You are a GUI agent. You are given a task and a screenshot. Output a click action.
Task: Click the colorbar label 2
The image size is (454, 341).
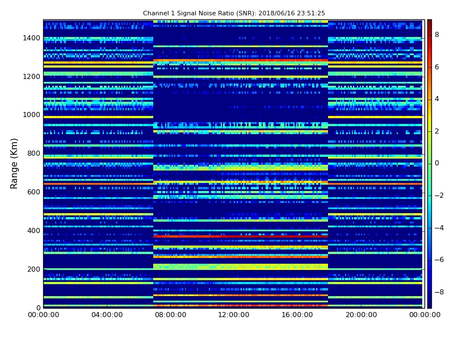[x=437, y=131]
